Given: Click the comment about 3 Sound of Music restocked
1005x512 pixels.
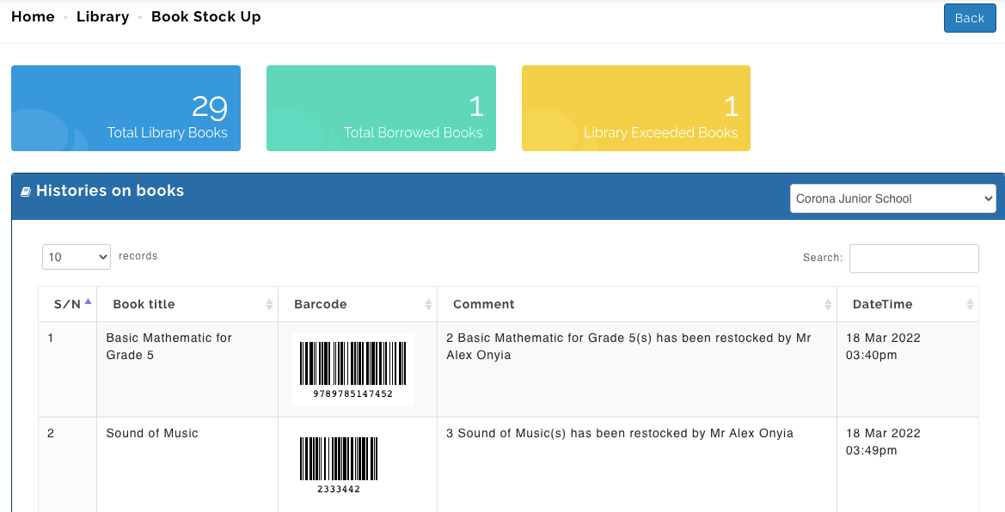Looking at the screenshot, I should click(x=620, y=433).
